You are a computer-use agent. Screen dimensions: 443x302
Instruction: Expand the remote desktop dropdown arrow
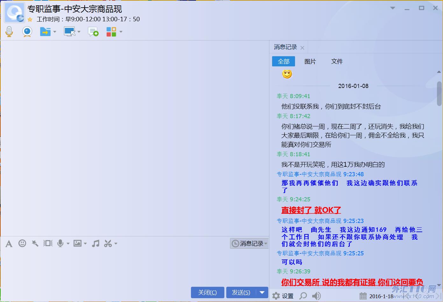[x=79, y=32]
